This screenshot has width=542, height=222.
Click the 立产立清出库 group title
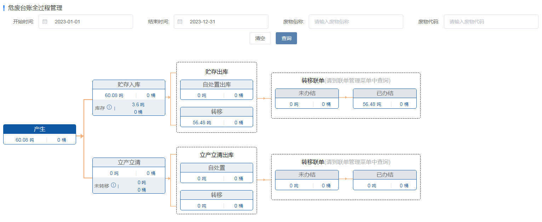(217, 155)
